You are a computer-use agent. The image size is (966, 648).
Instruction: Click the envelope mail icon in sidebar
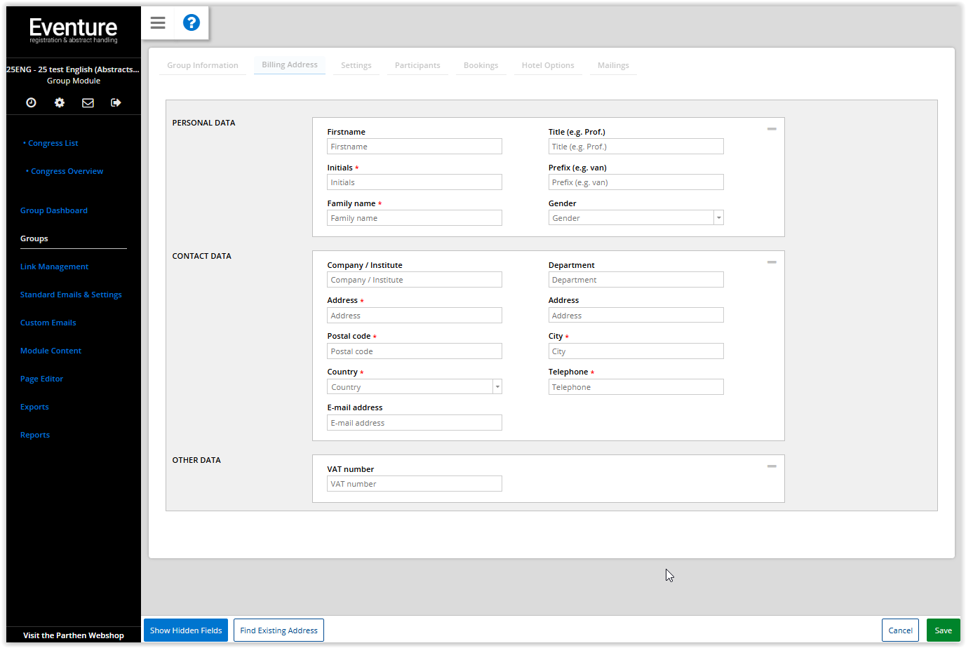(x=88, y=102)
